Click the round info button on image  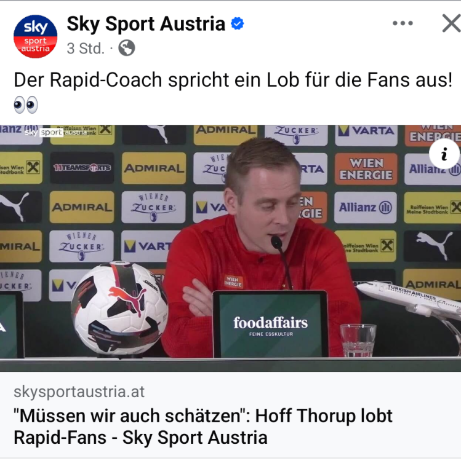pyautogui.click(x=444, y=154)
